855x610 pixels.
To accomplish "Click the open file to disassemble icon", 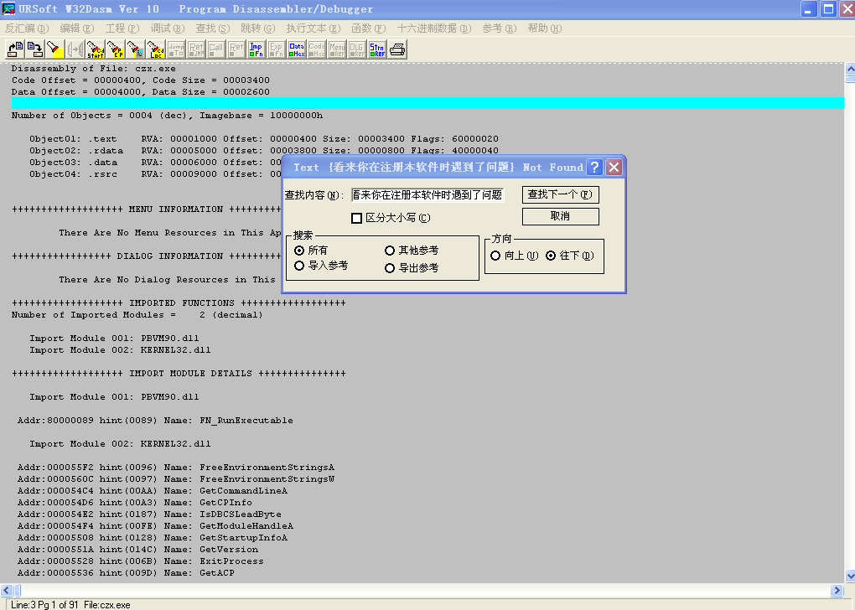I will point(15,49).
